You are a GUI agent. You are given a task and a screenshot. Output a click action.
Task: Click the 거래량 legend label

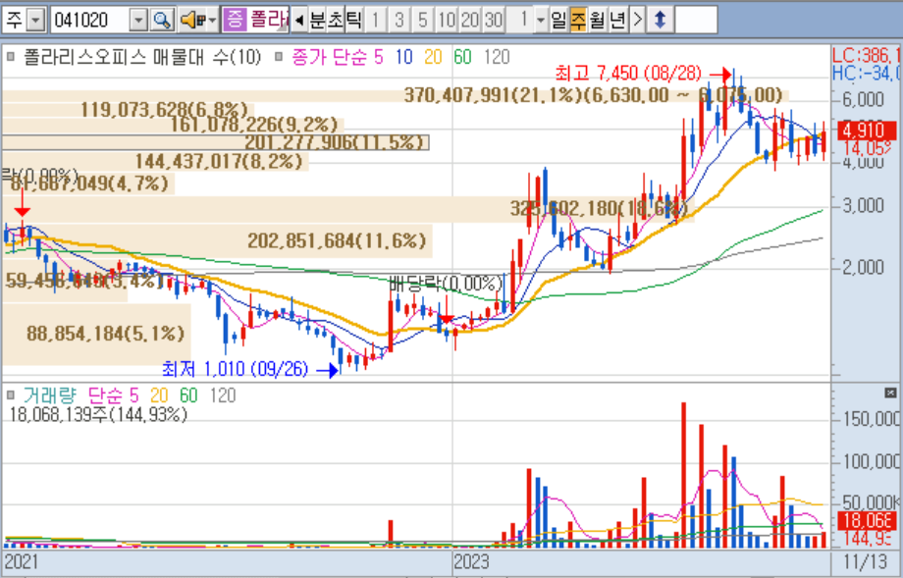[49, 394]
